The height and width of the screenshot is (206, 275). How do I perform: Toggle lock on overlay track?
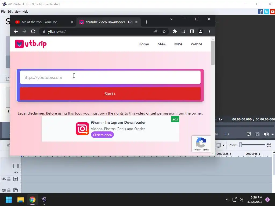[x=9, y=190]
